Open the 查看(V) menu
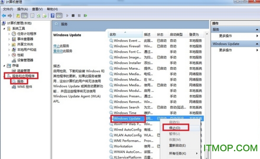The image size is (260, 159). (x=37, y=9)
